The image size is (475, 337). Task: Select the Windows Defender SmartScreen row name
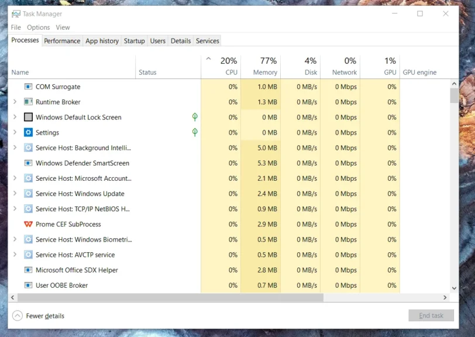[x=82, y=163]
